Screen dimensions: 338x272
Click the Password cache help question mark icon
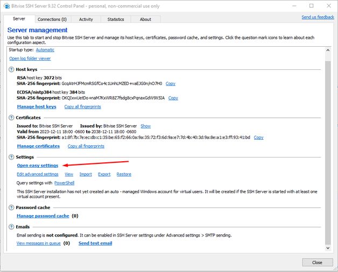[11, 207]
